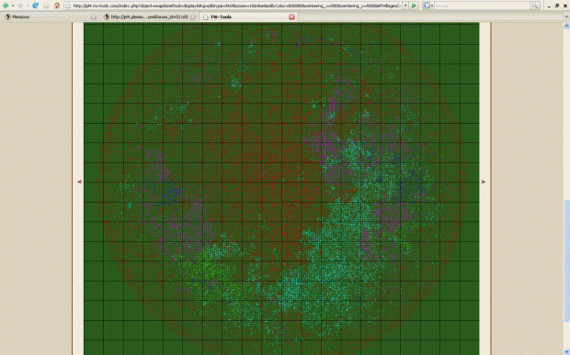Click the Stop loading icon
The height and width of the screenshot is (355, 570).
coord(46,6)
